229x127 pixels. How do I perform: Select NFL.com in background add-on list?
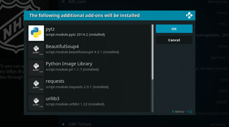[77, 2]
